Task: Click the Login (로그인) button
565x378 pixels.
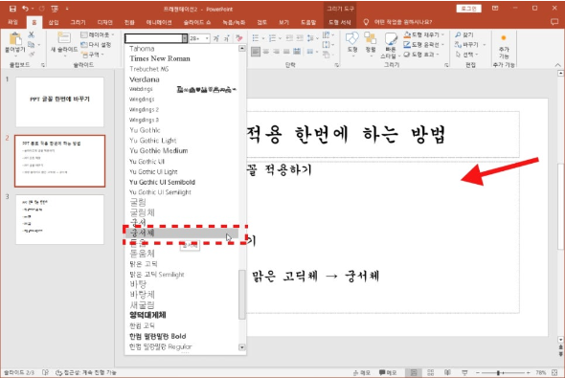Action: point(469,9)
